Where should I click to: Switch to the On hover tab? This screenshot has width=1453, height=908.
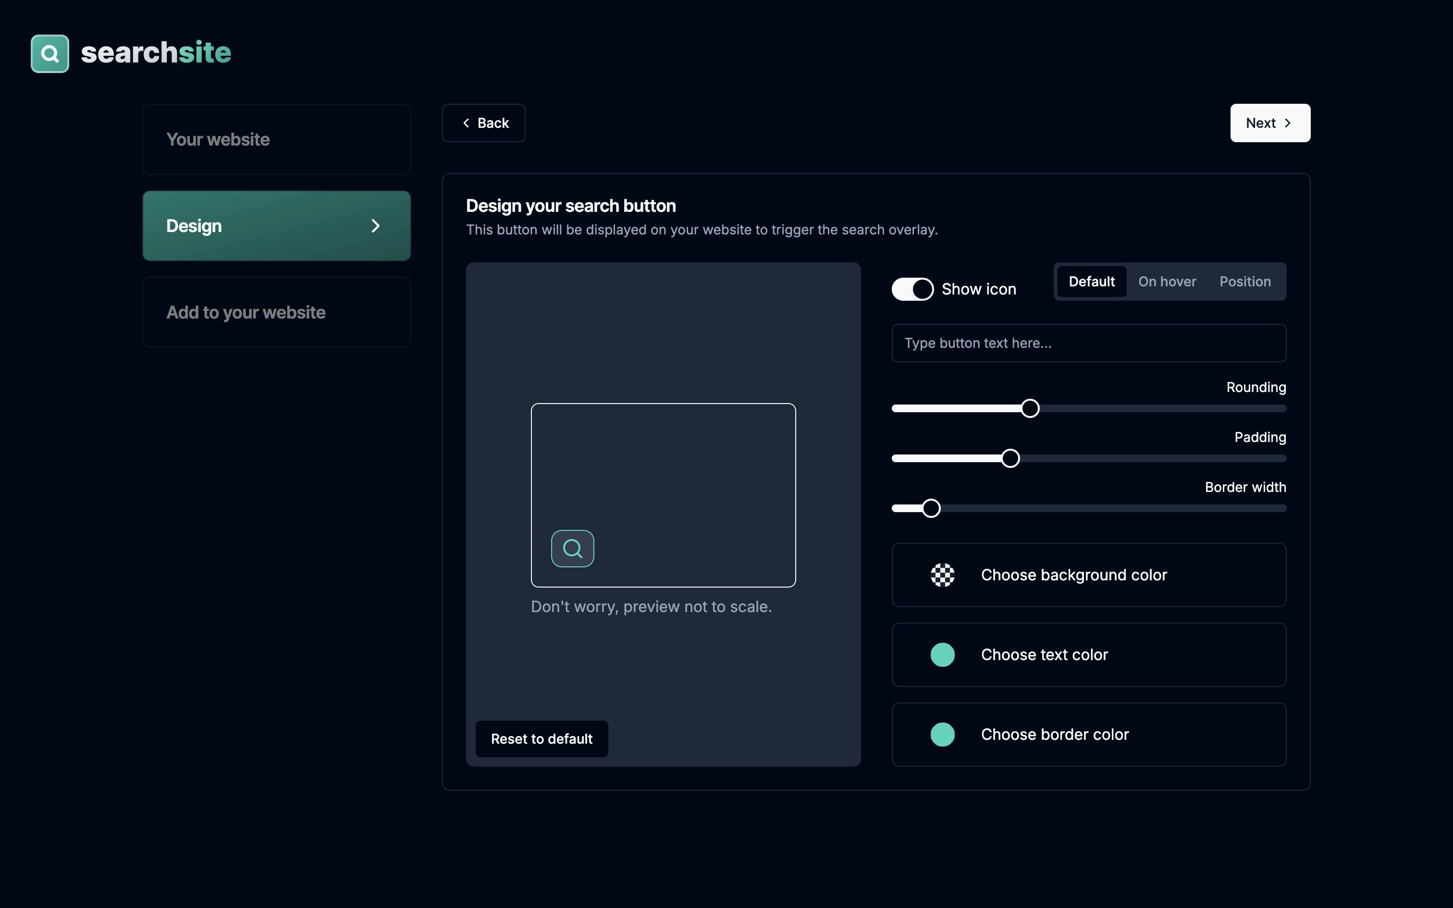(1167, 282)
